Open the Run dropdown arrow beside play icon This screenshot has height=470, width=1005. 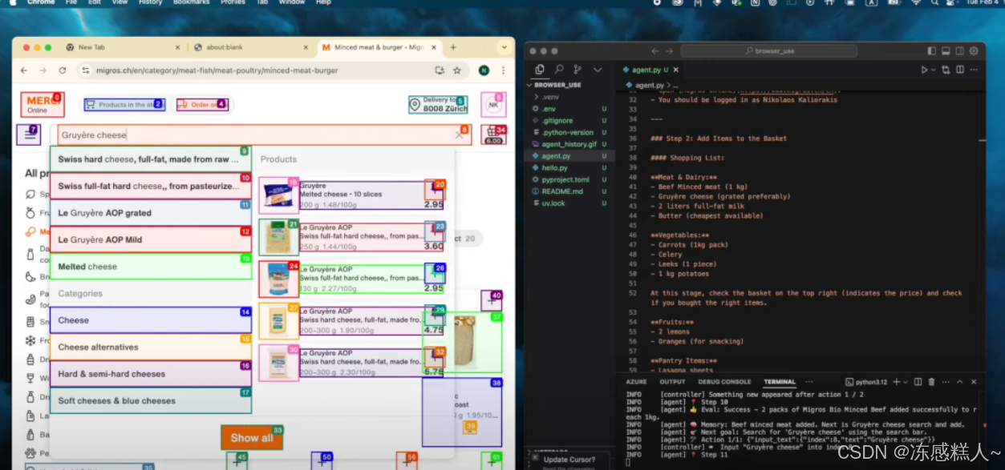(x=934, y=70)
